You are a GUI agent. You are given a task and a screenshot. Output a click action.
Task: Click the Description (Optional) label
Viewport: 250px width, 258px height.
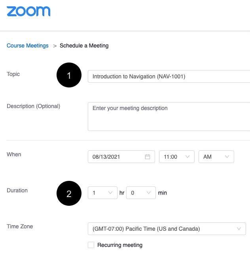33,106
